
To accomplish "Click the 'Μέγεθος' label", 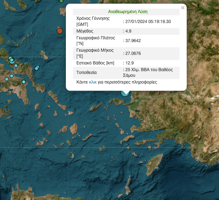I will coord(85,31).
